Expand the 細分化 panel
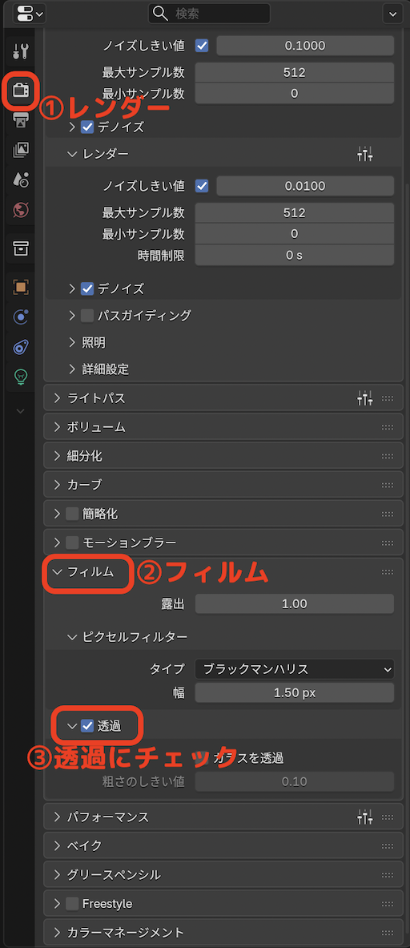Image resolution: width=410 pixels, height=948 pixels. pyautogui.click(x=58, y=456)
